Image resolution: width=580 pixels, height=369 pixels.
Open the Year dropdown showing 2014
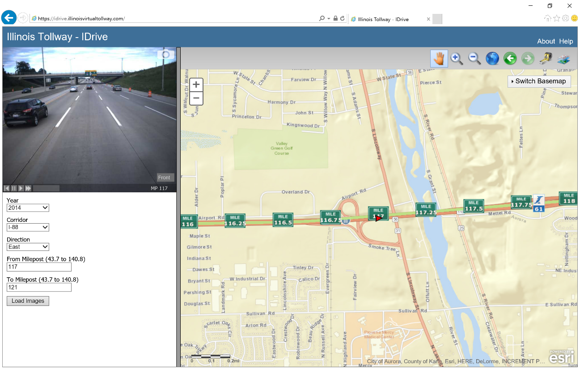pos(28,208)
